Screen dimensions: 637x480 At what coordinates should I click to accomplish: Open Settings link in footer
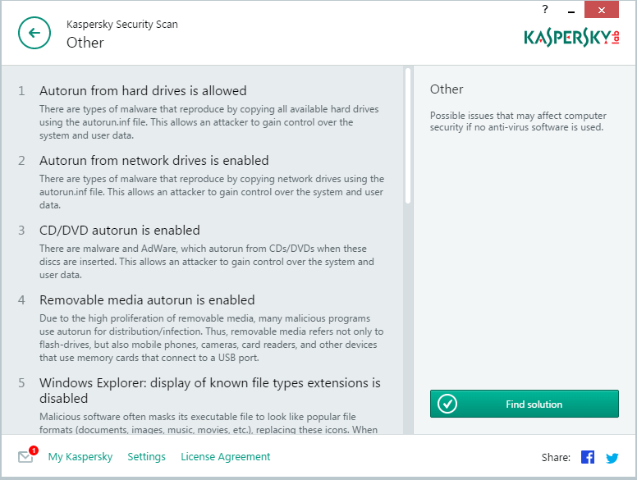pyautogui.click(x=146, y=457)
